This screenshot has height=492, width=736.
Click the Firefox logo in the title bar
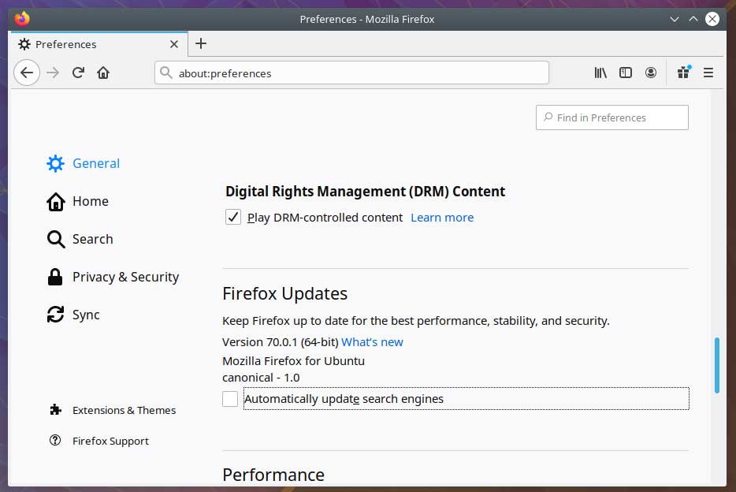pos(21,19)
